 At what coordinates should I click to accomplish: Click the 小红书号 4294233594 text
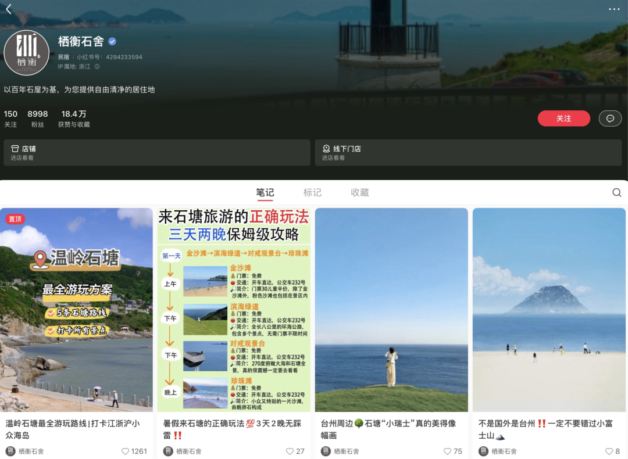(109, 57)
